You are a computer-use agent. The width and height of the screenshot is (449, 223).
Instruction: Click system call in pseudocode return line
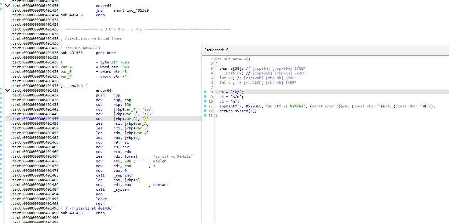241,111
